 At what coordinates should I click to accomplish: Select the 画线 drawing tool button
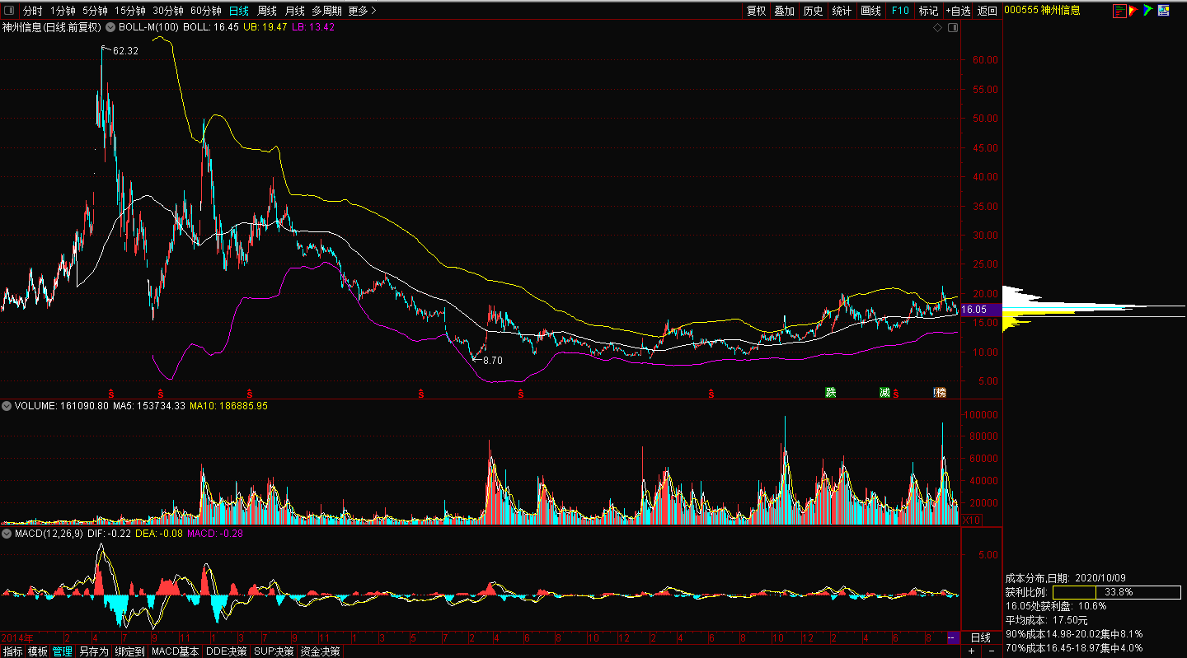point(870,11)
